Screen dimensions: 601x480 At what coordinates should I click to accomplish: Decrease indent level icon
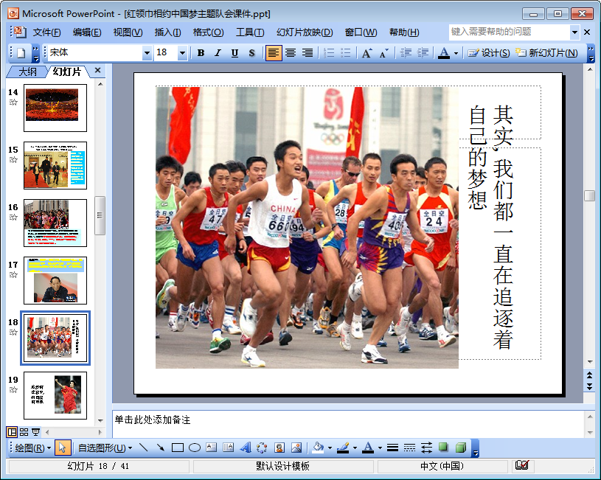click(406, 53)
